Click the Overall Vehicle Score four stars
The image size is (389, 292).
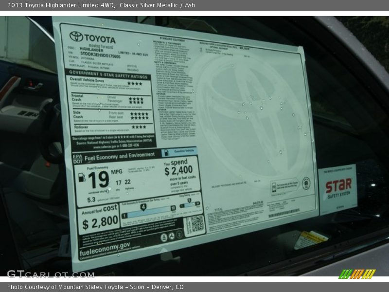point(135,83)
